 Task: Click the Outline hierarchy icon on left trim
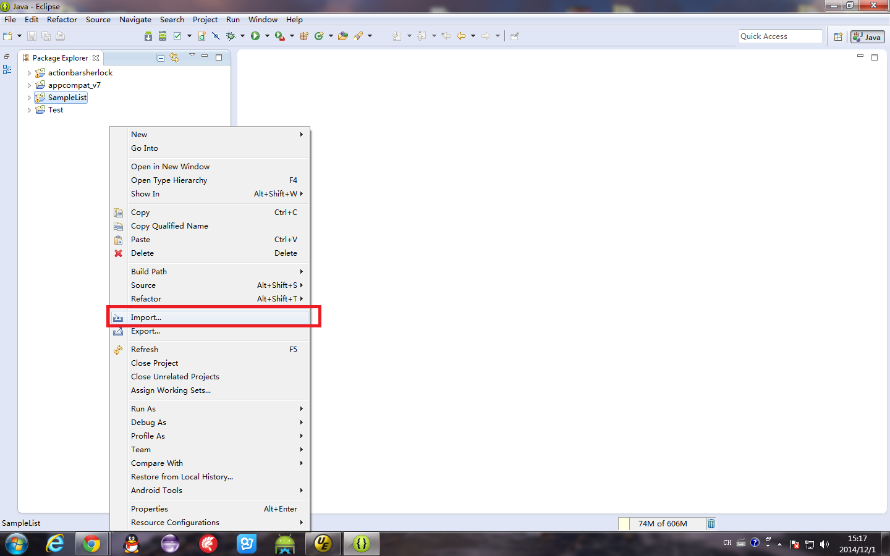[7, 70]
